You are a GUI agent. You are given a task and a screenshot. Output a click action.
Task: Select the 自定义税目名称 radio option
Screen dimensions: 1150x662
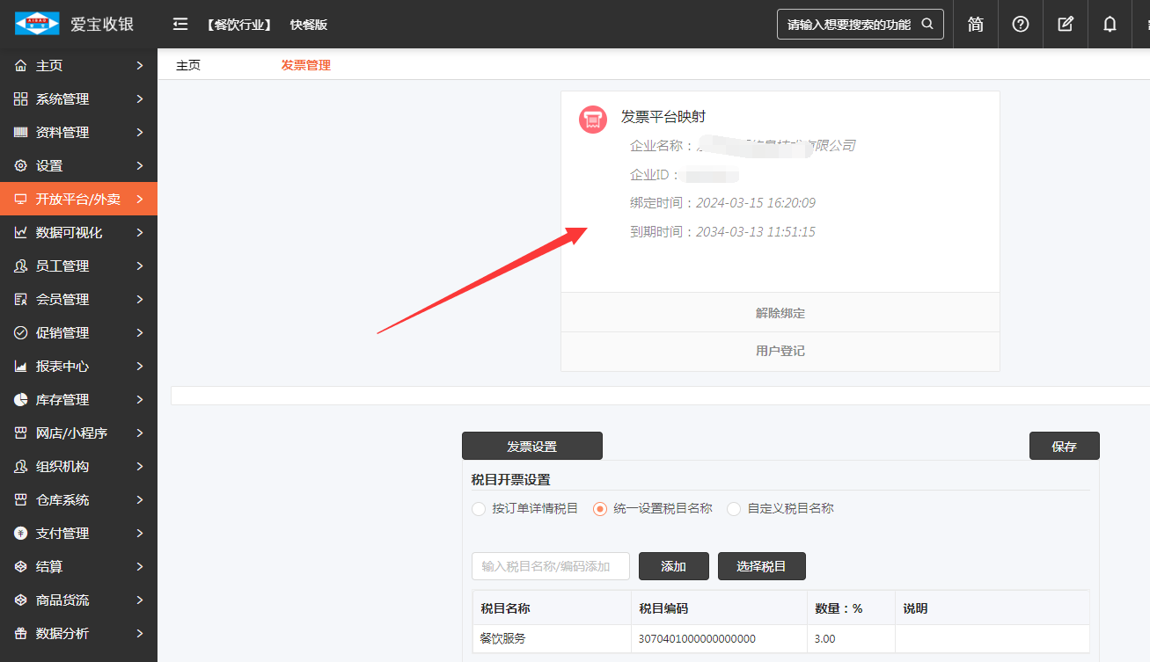pyautogui.click(x=734, y=508)
